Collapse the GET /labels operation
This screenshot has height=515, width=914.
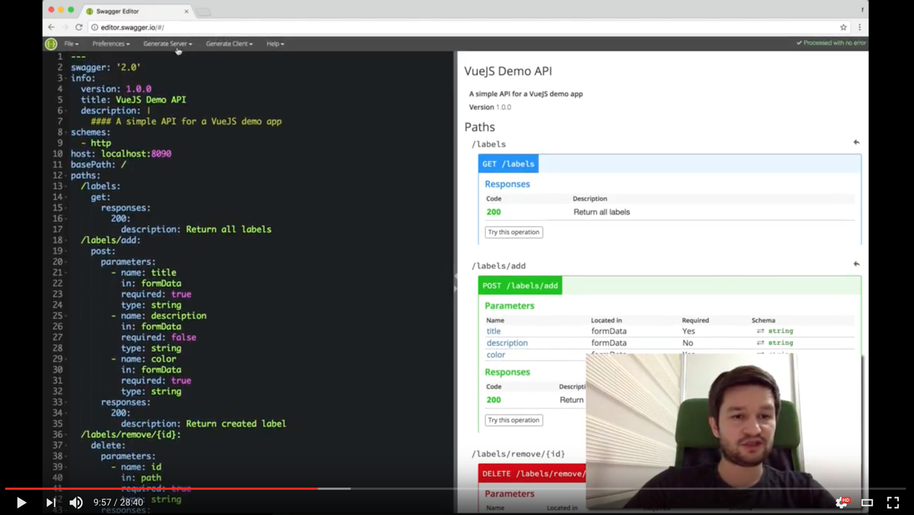point(508,164)
